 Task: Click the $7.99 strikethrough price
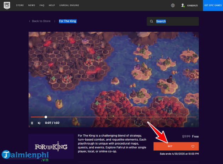click(x=186, y=136)
